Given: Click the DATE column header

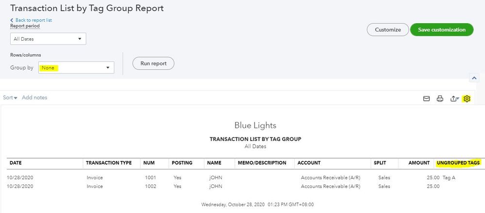Looking at the screenshot, I should tap(16, 163).
